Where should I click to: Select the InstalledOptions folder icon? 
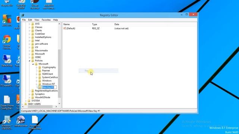click(x=32, y=37)
